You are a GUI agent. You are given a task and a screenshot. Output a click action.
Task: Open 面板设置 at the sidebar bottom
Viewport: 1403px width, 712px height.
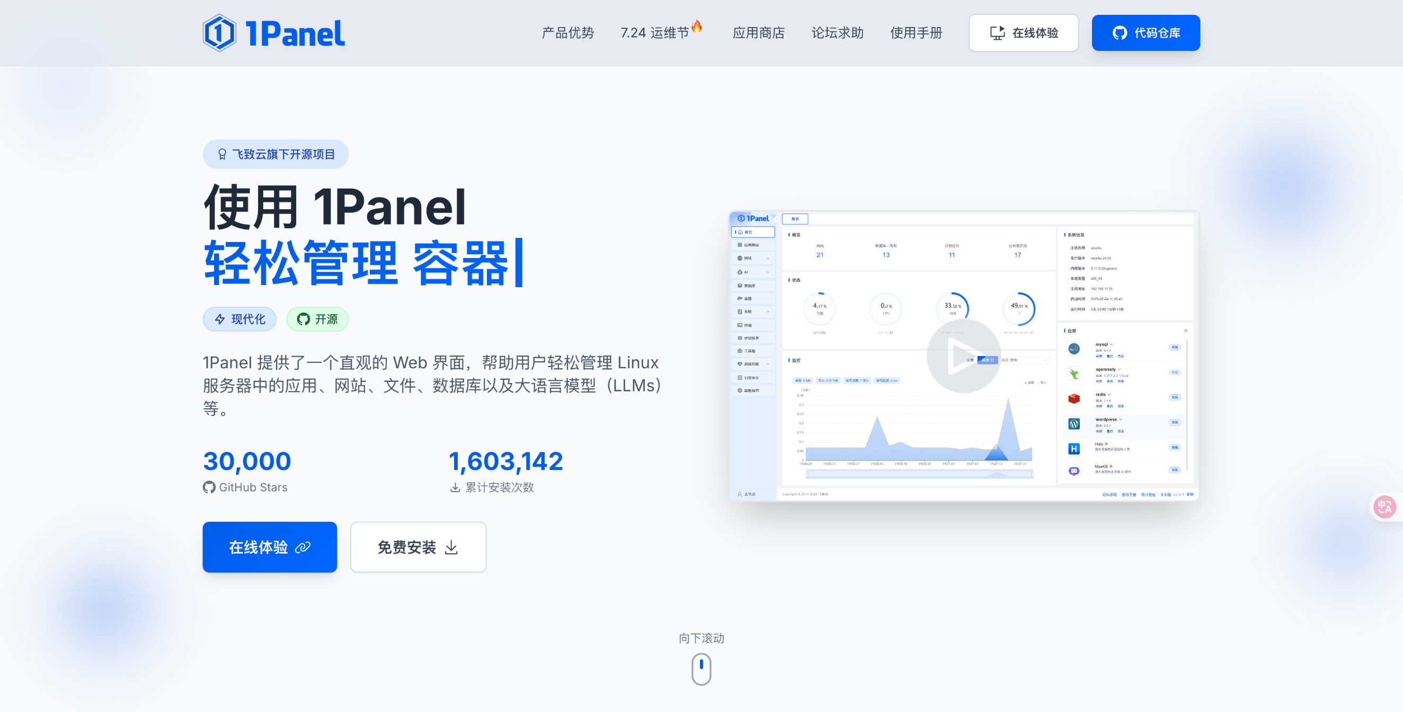pos(751,390)
